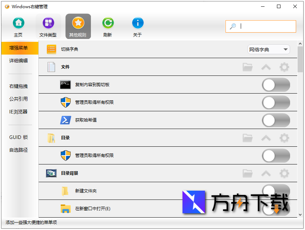Image resolution: width=305 pixels, height=230 pixels.
Task: Enable 复制内容到剪切板 toggle
Action: [x=276, y=85]
